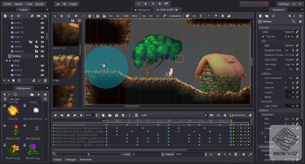Image resolution: width=305 pixels, height=164 pixels.
Task: Open the viewport Edit menu button
Action: (126, 16)
